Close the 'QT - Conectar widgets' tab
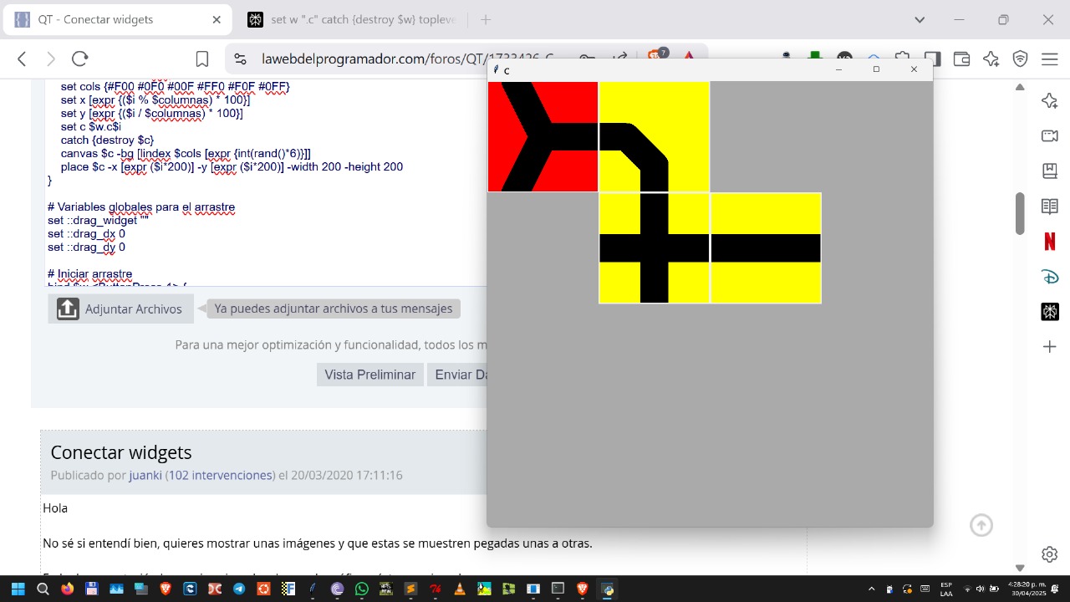The height and width of the screenshot is (602, 1070). click(x=217, y=19)
